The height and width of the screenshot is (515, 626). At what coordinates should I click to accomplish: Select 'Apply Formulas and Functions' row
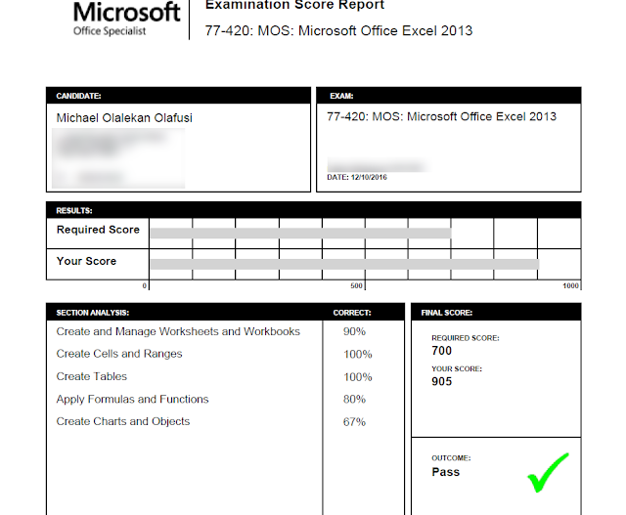point(132,400)
